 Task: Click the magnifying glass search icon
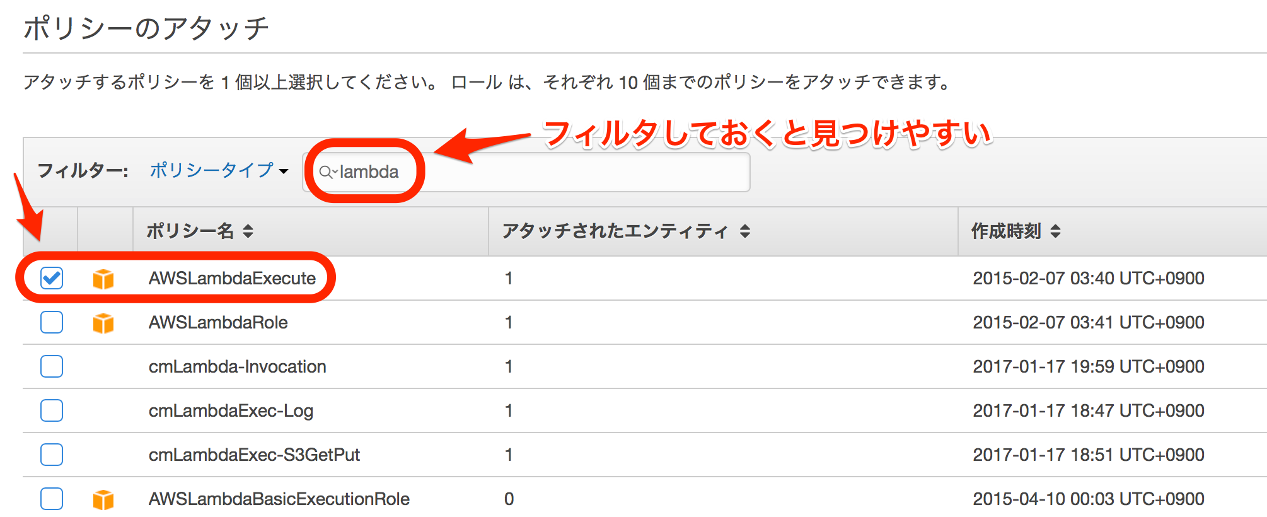click(x=327, y=172)
